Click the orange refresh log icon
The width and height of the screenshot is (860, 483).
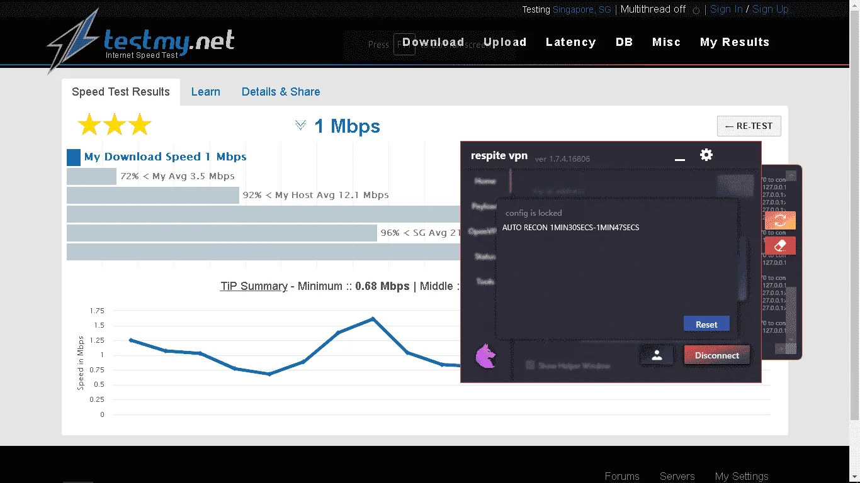(780, 220)
